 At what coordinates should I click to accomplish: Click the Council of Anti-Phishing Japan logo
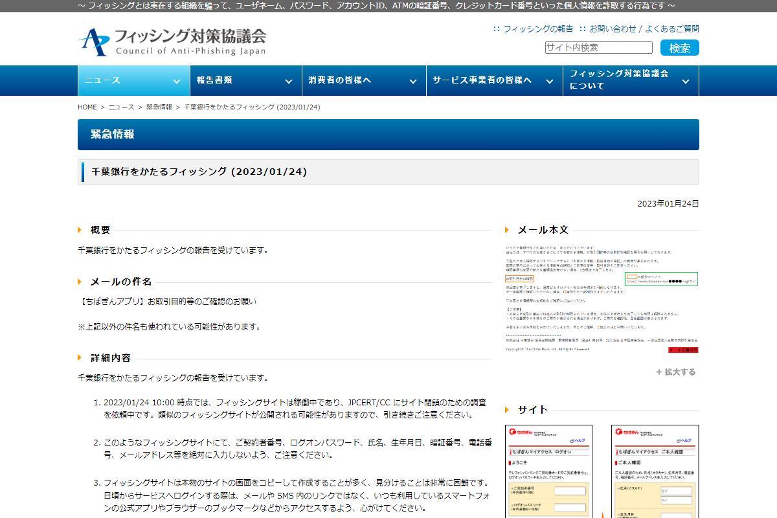click(x=172, y=42)
